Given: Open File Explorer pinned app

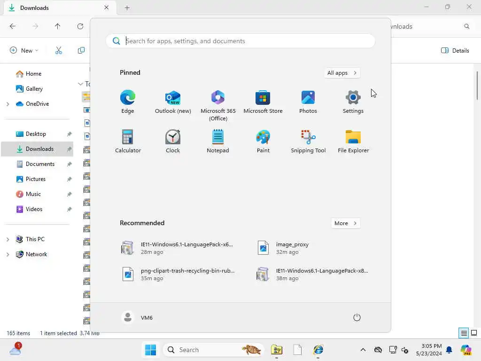Looking at the screenshot, I should (353, 141).
